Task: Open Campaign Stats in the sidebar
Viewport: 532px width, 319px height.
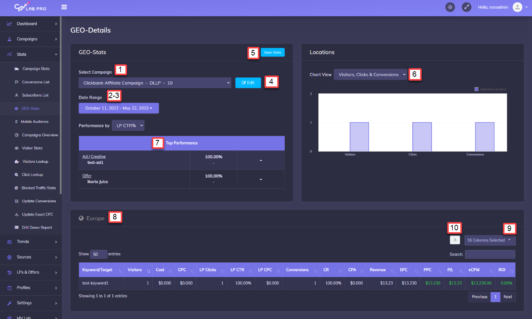Action: [36, 69]
